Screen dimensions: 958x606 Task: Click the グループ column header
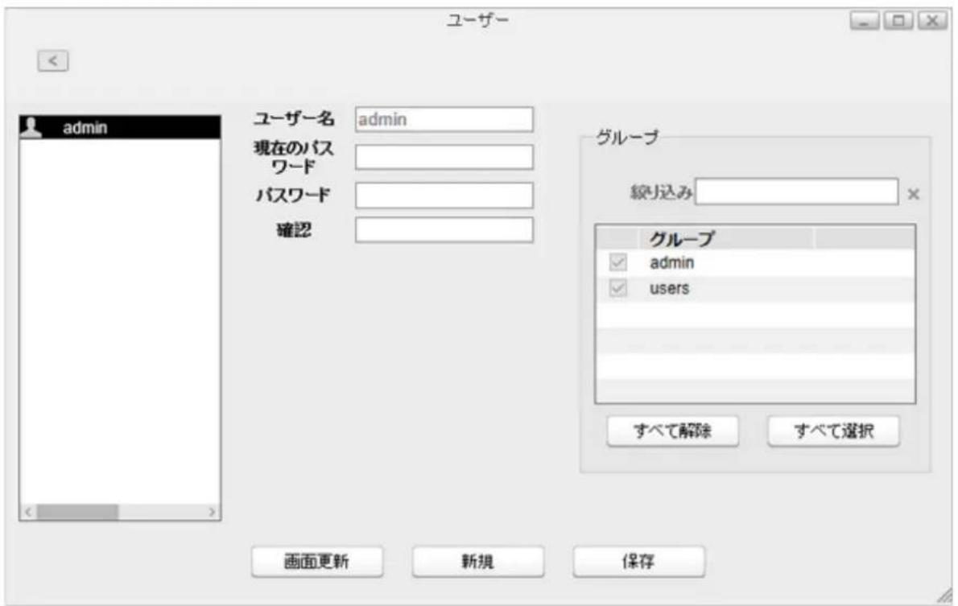[726, 238]
